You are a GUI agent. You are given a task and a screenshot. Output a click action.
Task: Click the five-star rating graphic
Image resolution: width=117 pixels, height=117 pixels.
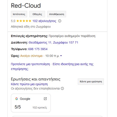pos(24,21)
